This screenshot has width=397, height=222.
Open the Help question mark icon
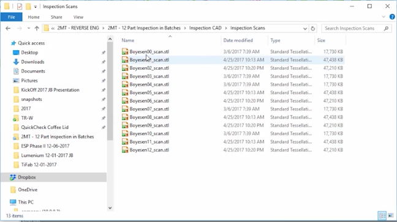pos(392,17)
